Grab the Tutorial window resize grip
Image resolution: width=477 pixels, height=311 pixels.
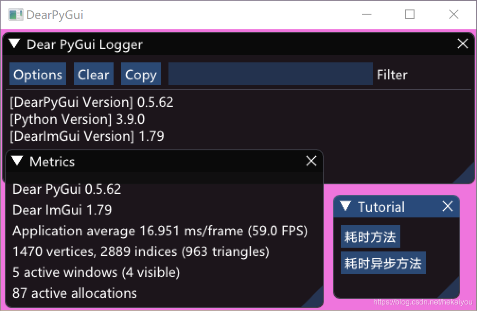tap(452, 290)
